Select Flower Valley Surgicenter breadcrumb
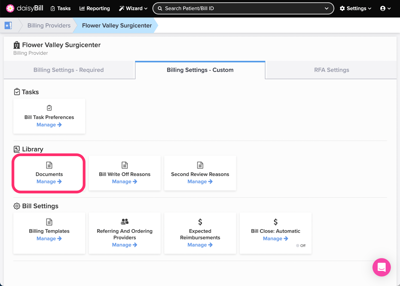This screenshot has height=286, width=400. coord(117,25)
